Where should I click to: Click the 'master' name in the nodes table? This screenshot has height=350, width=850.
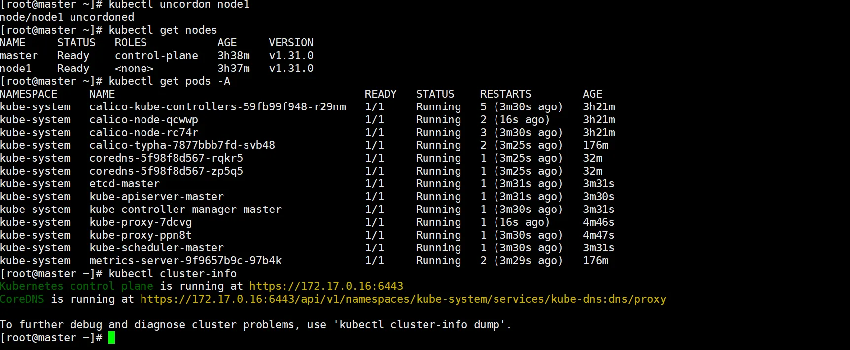pyautogui.click(x=19, y=56)
